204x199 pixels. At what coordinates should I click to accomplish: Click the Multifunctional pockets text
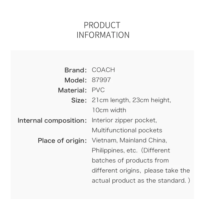pyautogui.click(x=127, y=130)
